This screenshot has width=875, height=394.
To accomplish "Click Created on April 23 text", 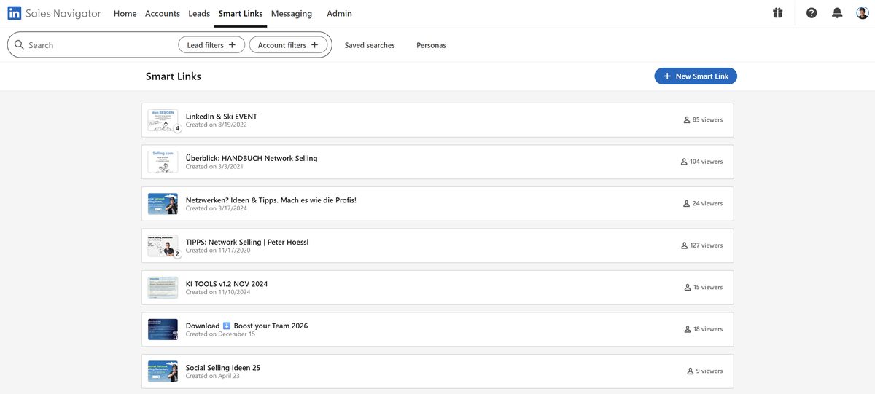I will click(x=213, y=377).
